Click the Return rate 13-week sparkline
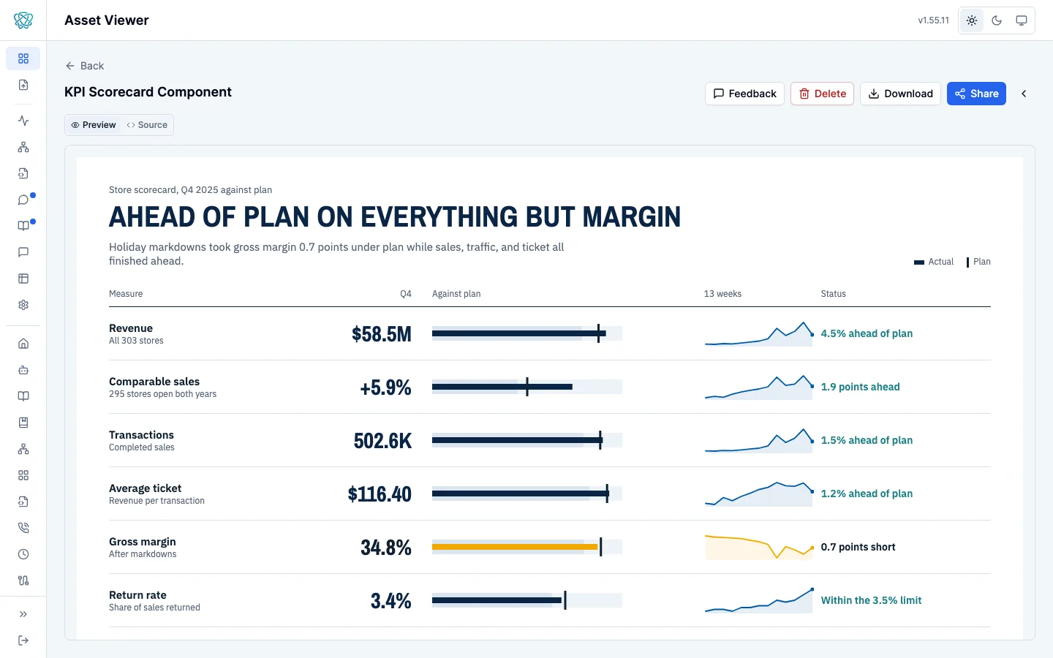The width and height of the screenshot is (1053, 658). coord(759,600)
